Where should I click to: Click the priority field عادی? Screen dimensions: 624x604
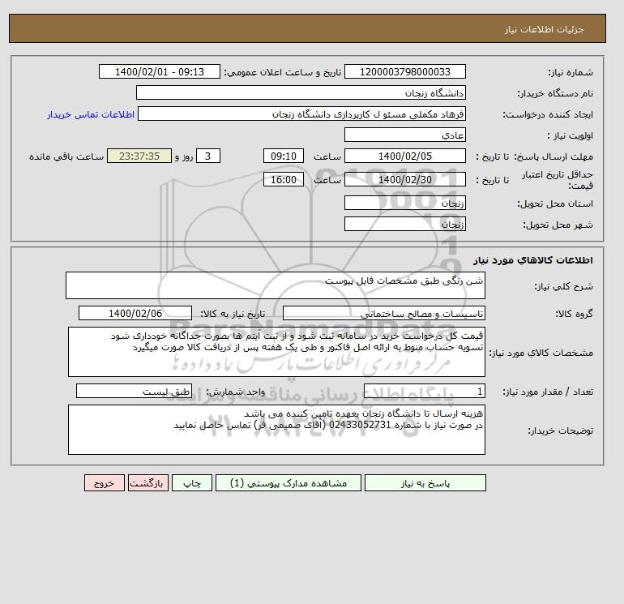404,135
